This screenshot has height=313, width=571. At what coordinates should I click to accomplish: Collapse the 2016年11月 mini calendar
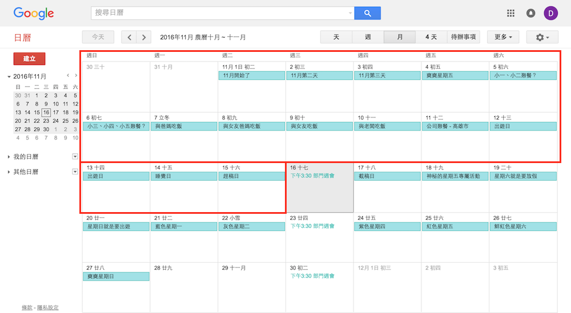tap(9, 76)
